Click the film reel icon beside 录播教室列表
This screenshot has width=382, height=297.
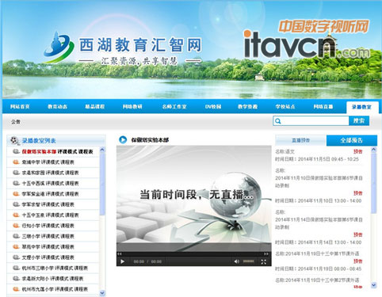(14, 140)
